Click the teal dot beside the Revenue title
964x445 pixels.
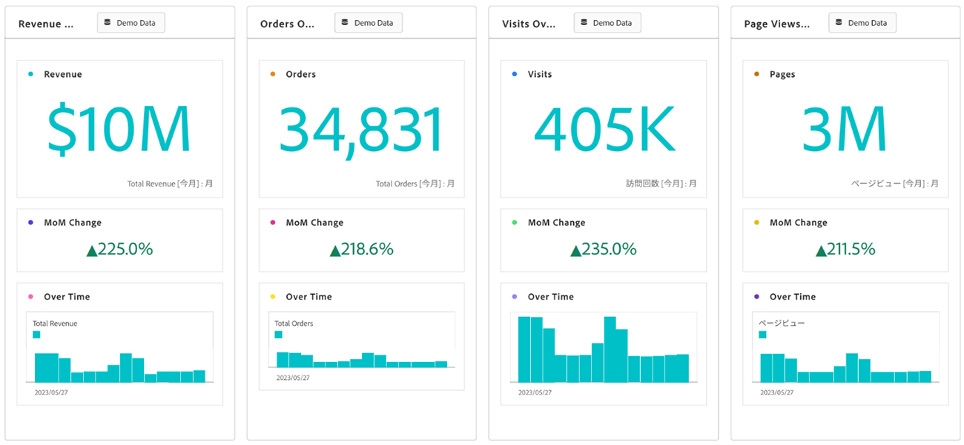30,74
